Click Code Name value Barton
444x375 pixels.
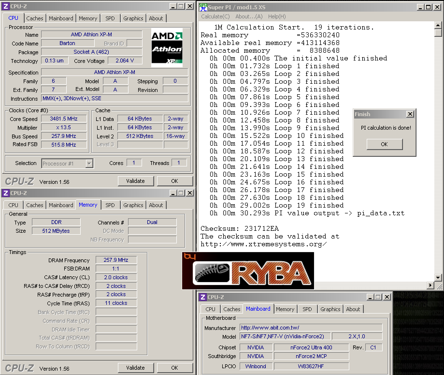click(x=67, y=43)
